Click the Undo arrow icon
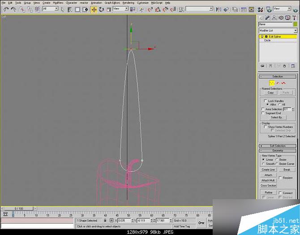 coord(6,9)
